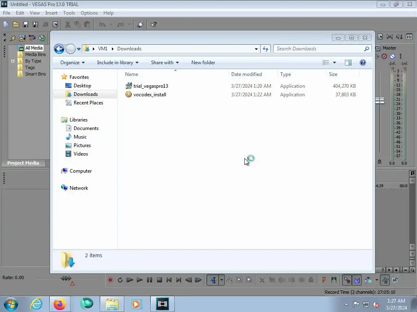
Task: Click the green Insert Region icon
Action: [334, 280]
